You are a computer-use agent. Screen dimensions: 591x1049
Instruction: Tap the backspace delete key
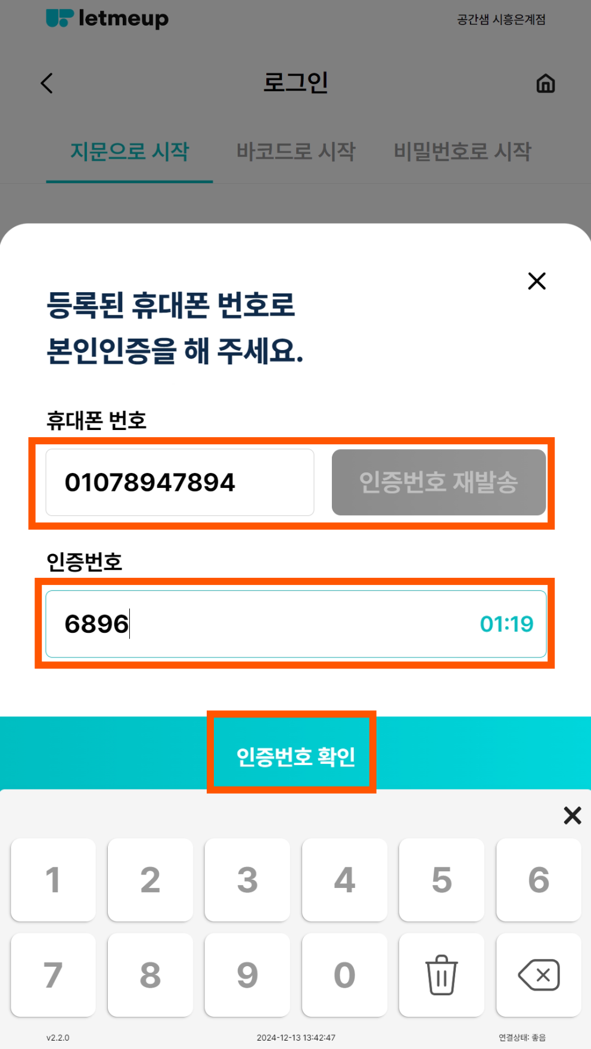(x=539, y=975)
